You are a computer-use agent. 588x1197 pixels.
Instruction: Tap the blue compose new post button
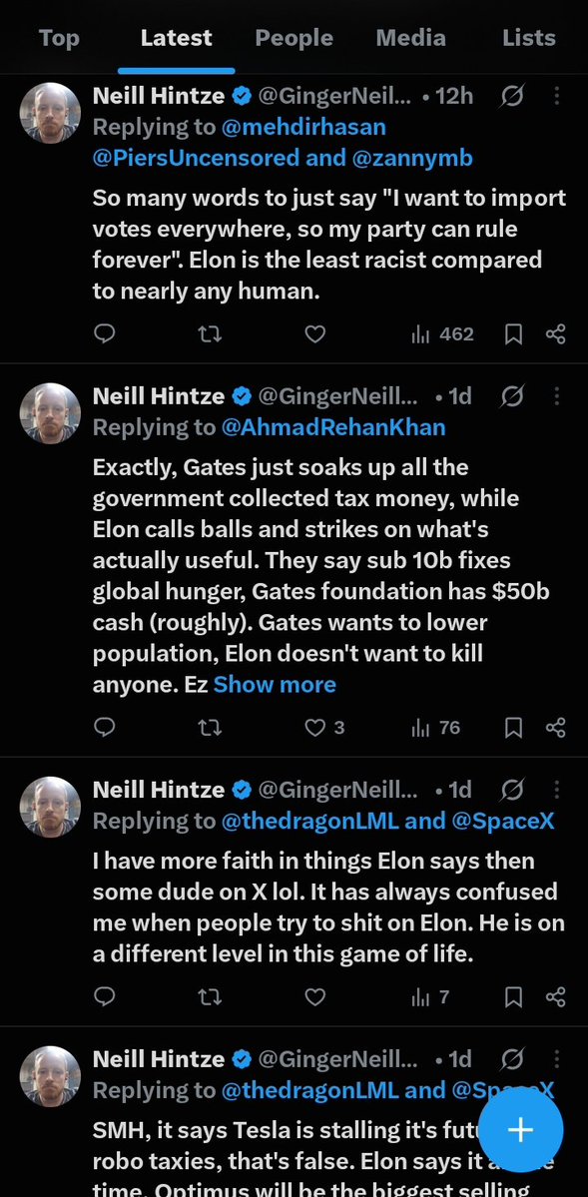521,1130
